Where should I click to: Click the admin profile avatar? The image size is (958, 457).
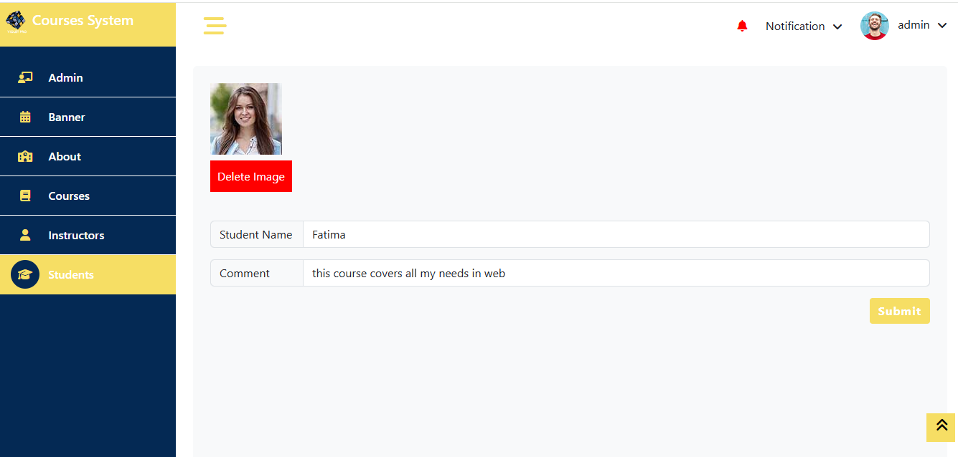point(874,26)
